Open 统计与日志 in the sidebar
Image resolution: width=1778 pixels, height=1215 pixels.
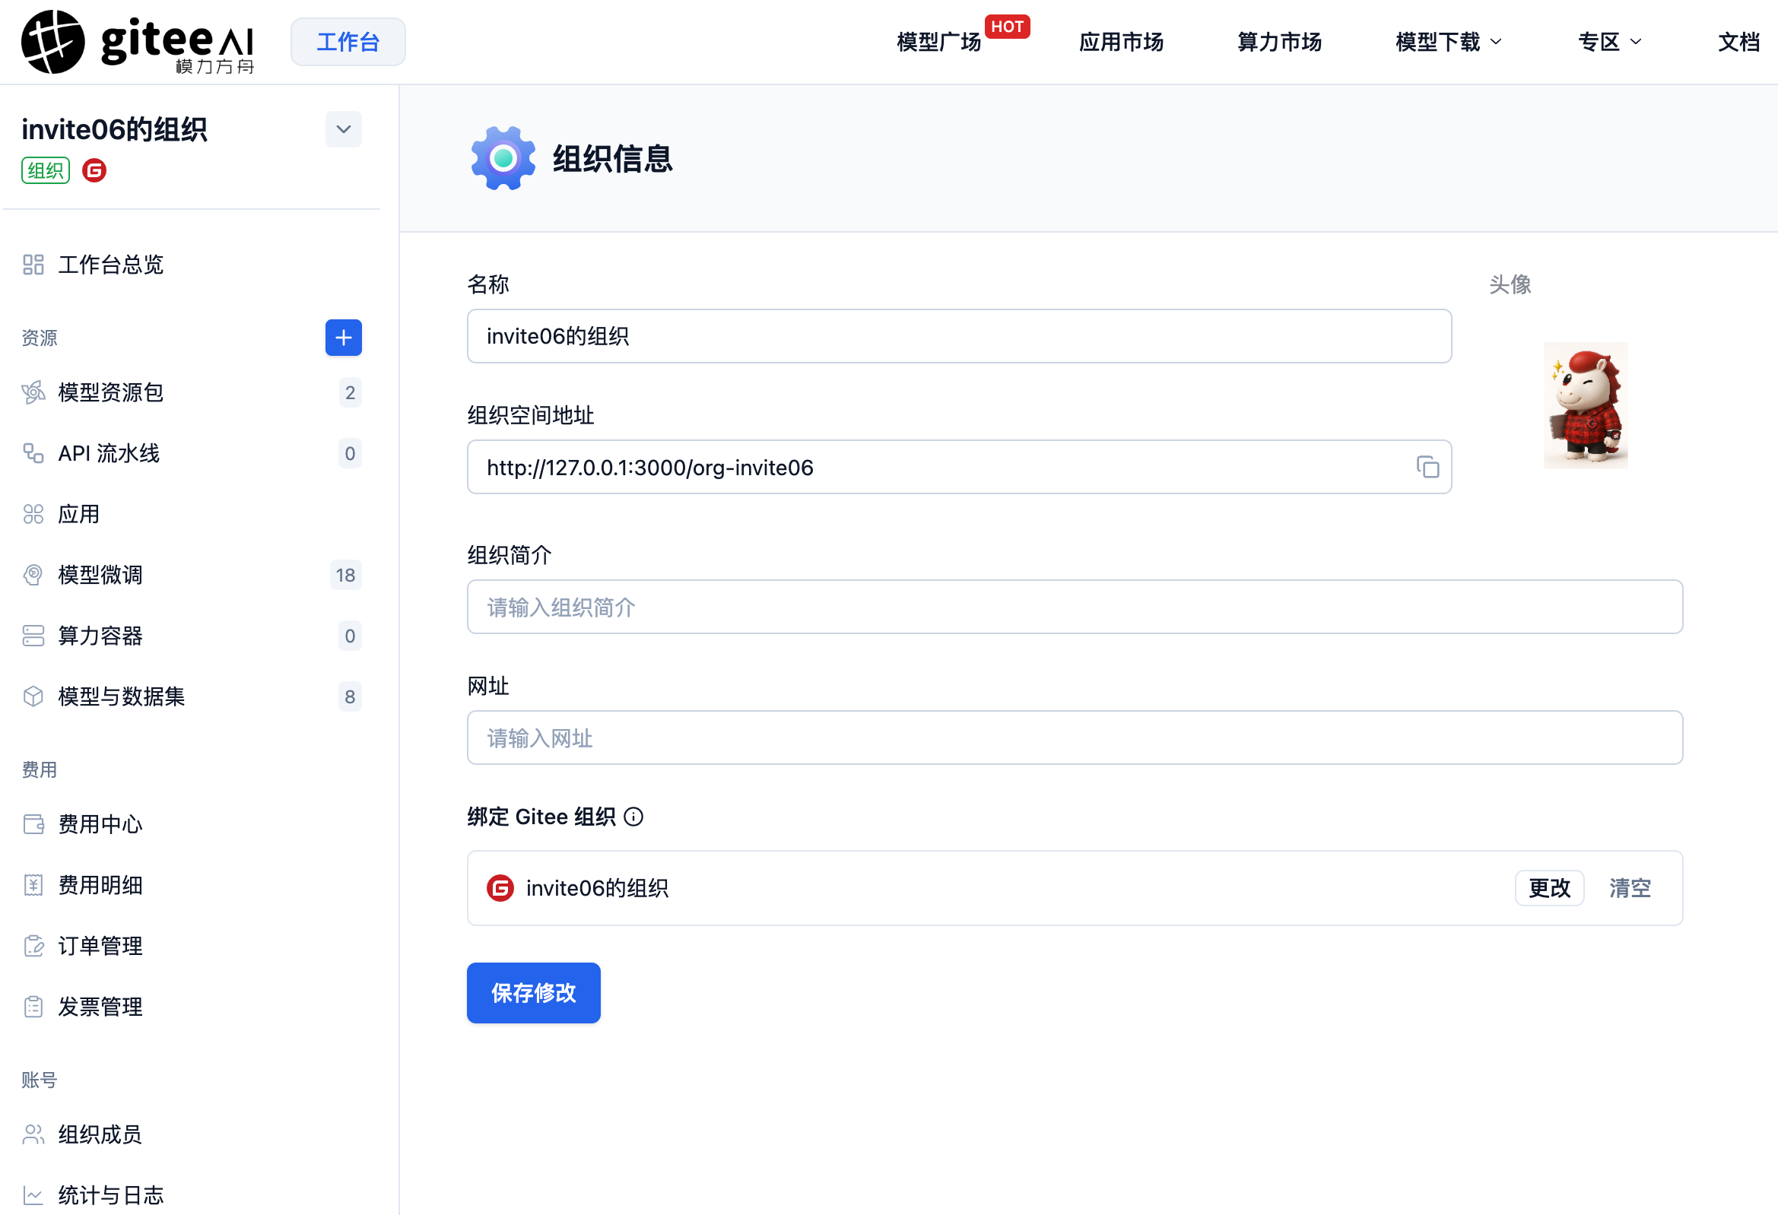click(111, 1196)
